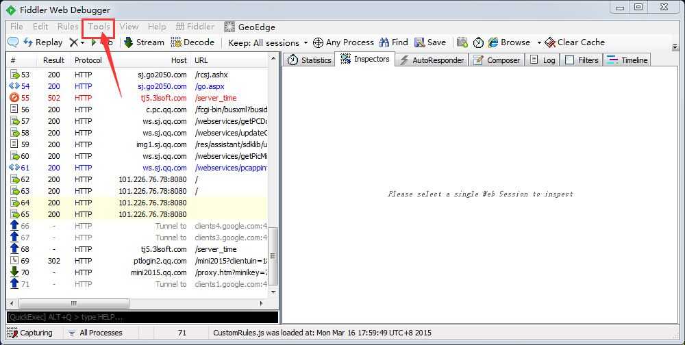
Task: Click the icon of session 58
Action: tap(14, 133)
